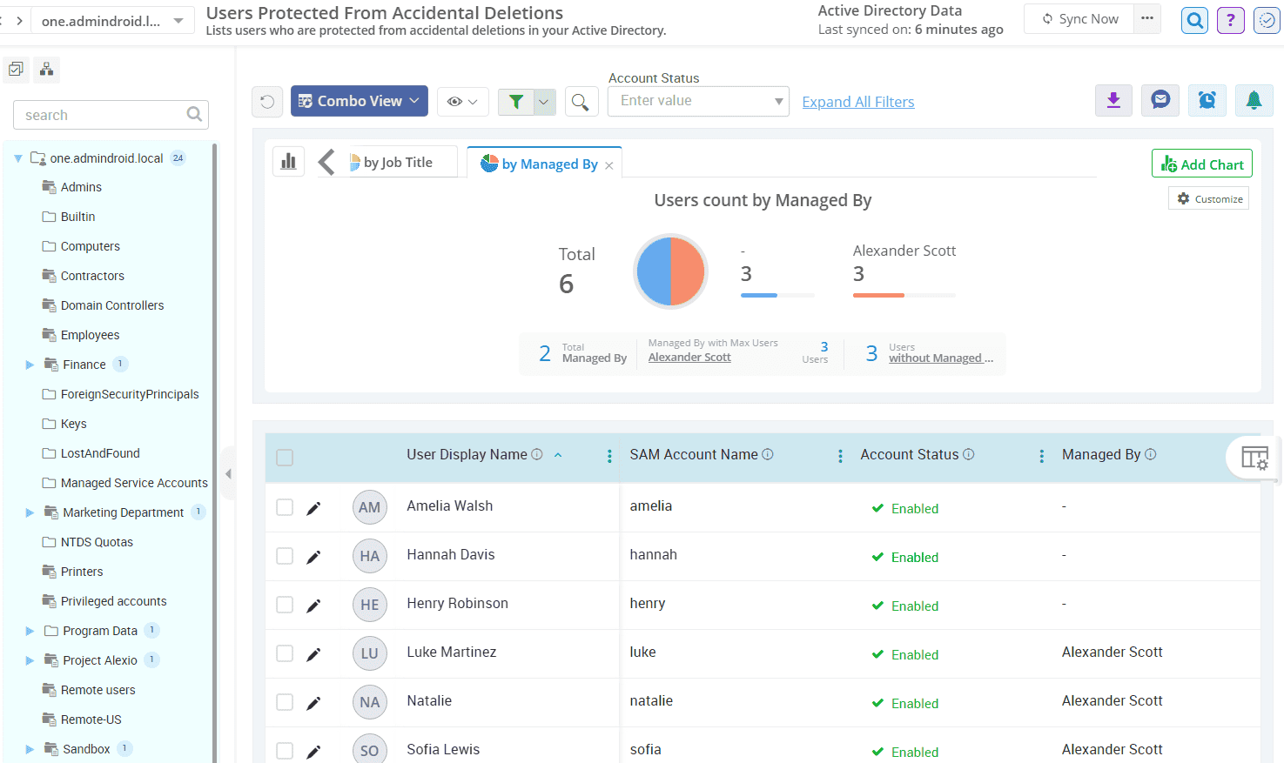1284x763 pixels.
Task: Expand the Finance tree node
Action: pos(30,365)
